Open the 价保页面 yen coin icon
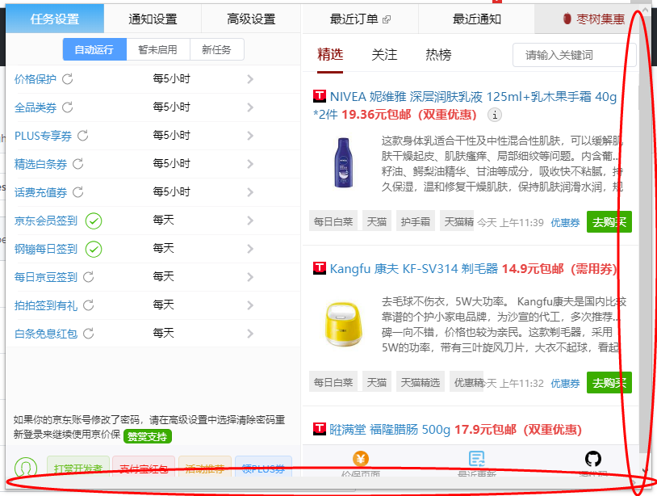The width and height of the screenshot is (657, 496). click(360, 459)
